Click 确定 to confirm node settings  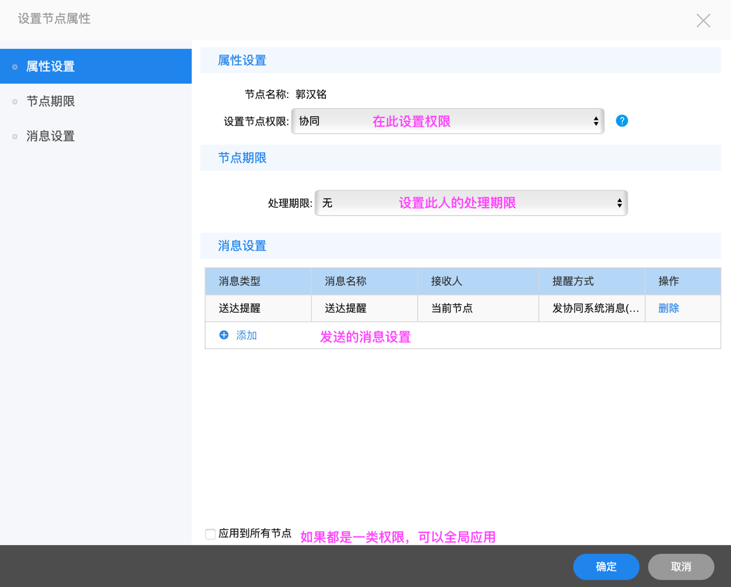(606, 566)
